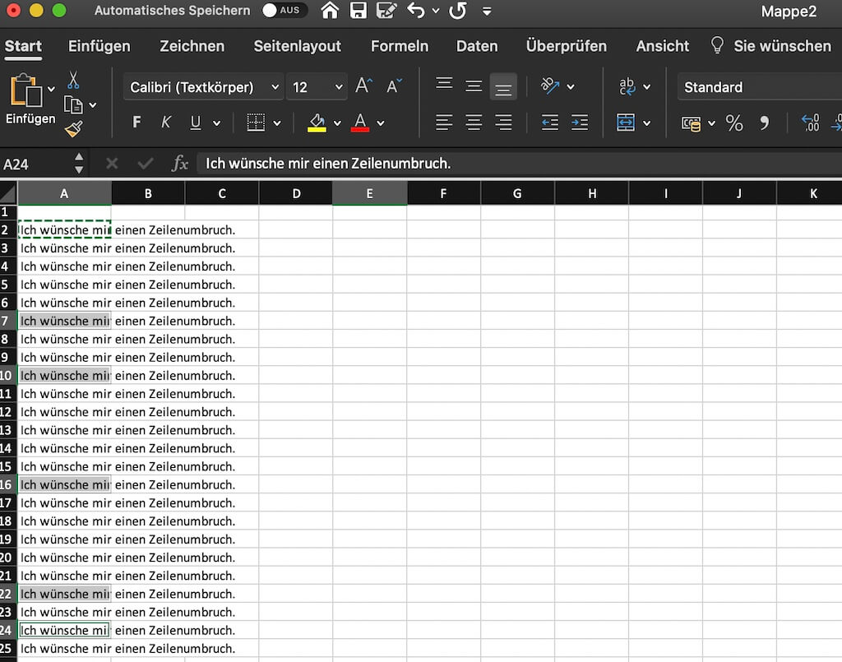Center the text horizontally

coord(474,123)
